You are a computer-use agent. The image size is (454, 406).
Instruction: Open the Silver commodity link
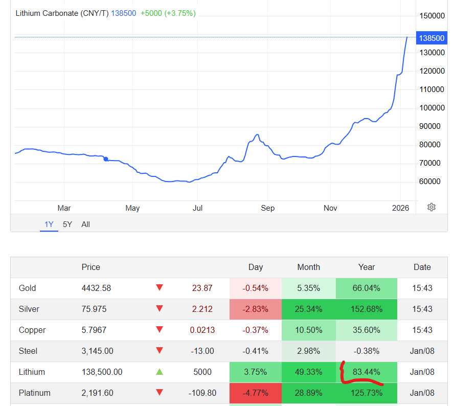point(29,309)
